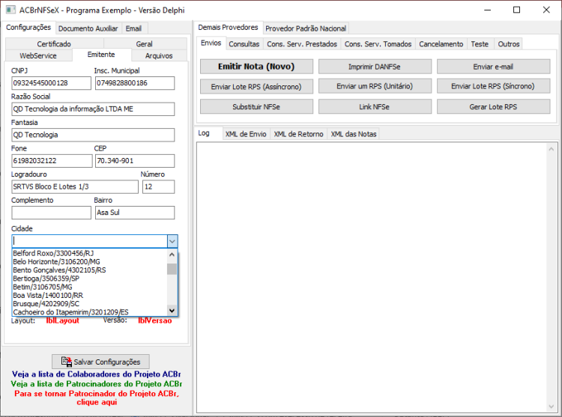Click Enviar e-mail button

point(493,67)
